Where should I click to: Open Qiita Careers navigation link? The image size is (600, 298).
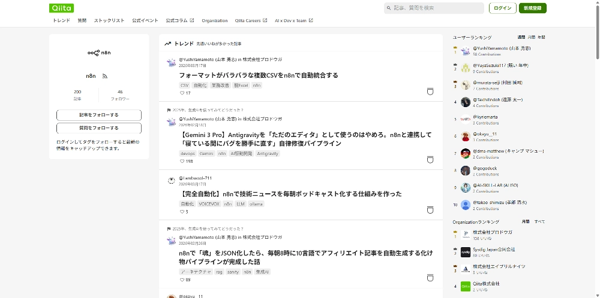coord(251,20)
